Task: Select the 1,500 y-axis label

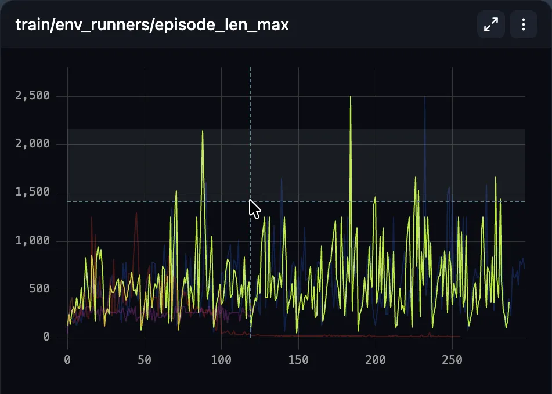Action: [x=33, y=191]
